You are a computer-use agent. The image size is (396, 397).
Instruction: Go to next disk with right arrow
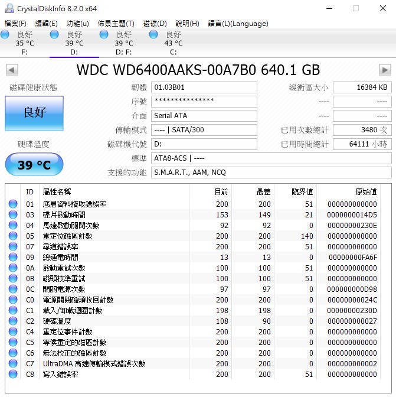click(385, 70)
